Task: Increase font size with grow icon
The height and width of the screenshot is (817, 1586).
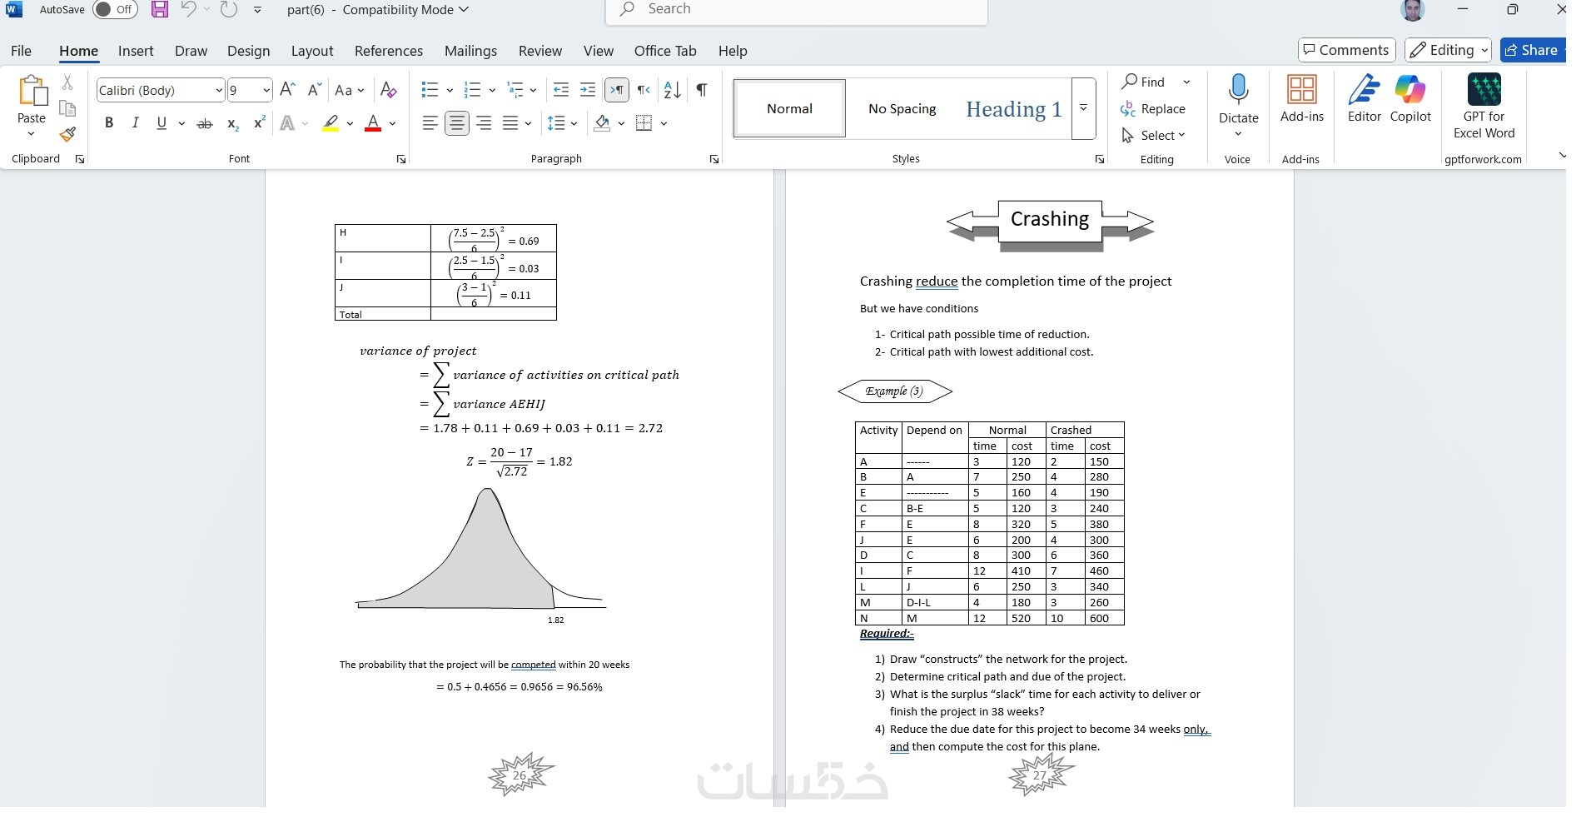Action: point(288,90)
